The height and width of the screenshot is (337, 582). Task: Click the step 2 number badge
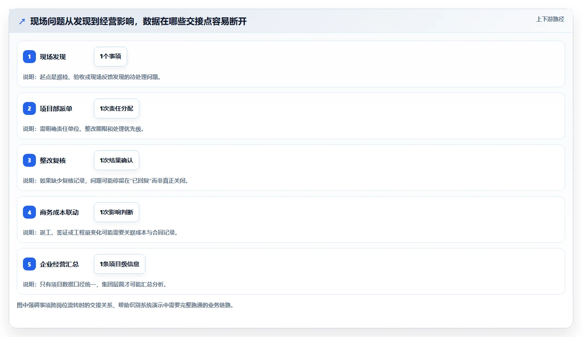pyautogui.click(x=29, y=108)
